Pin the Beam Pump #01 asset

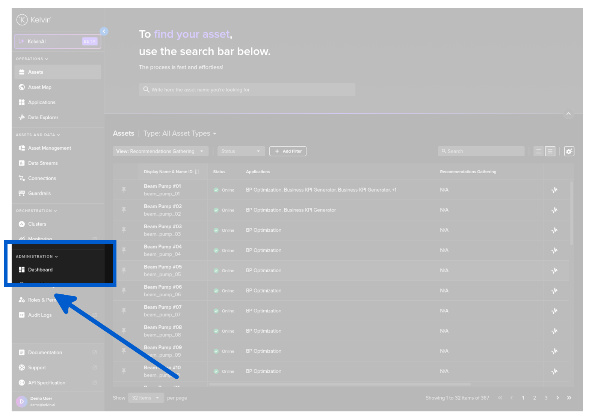124,190
